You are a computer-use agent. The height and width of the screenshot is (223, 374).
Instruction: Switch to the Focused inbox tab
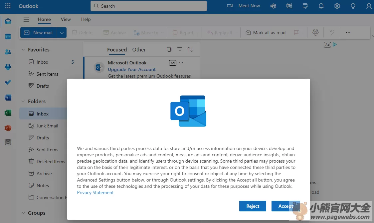click(117, 49)
